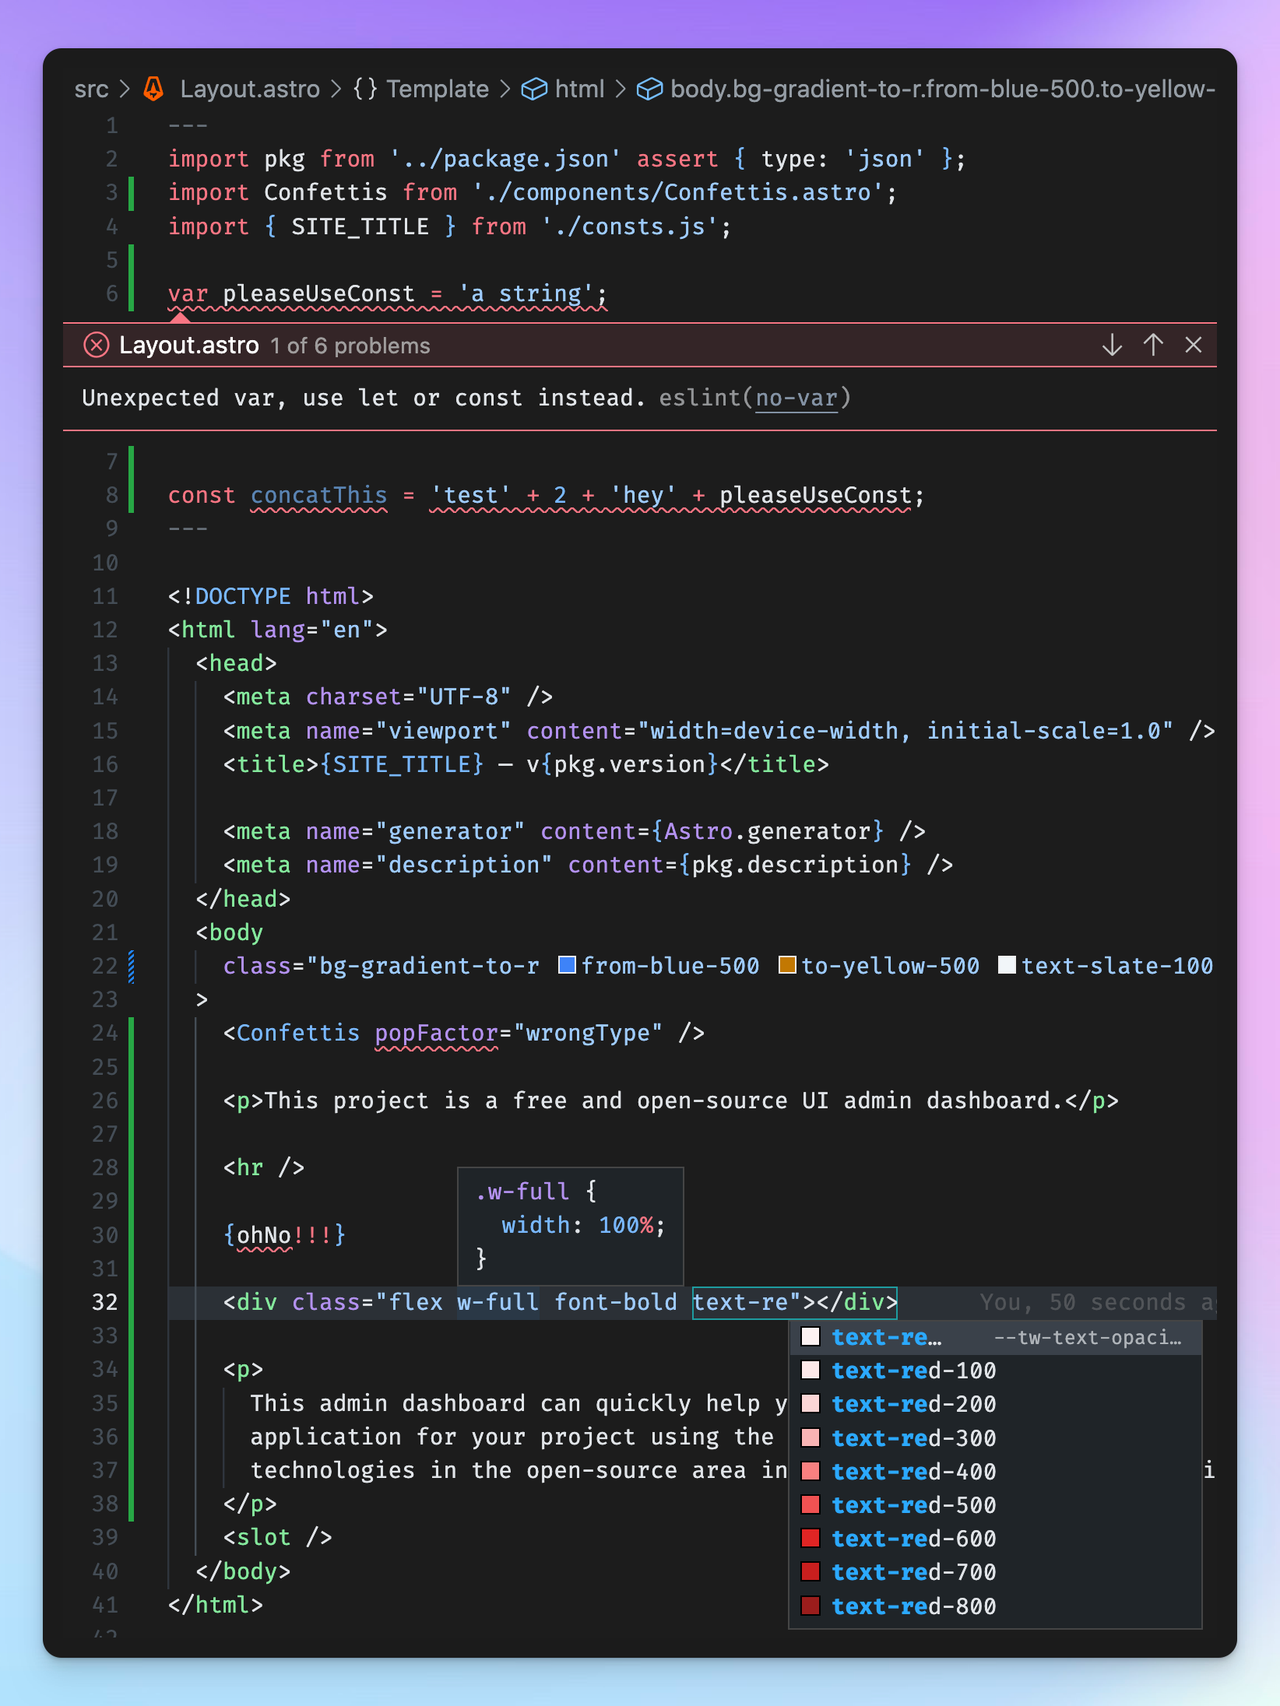Click color swatch beside text-red-800
The width and height of the screenshot is (1280, 1706).
click(x=811, y=1606)
